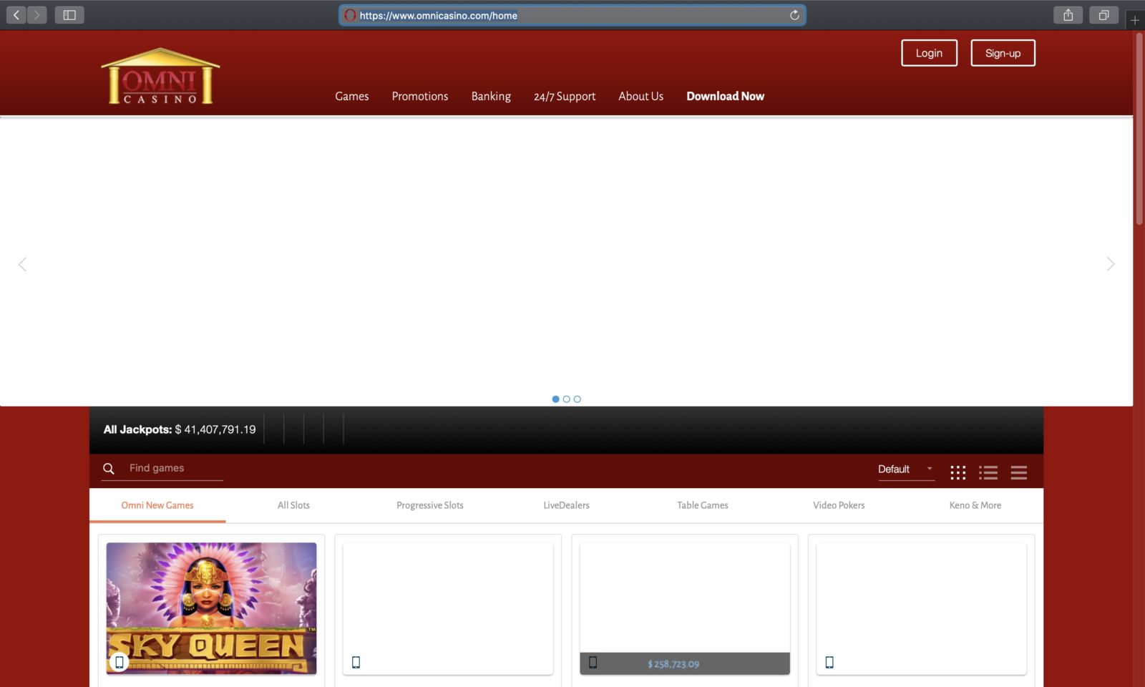Switch to the All Slots tab
Viewport: 1145px width, 687px height.
(x=293, y=505)
